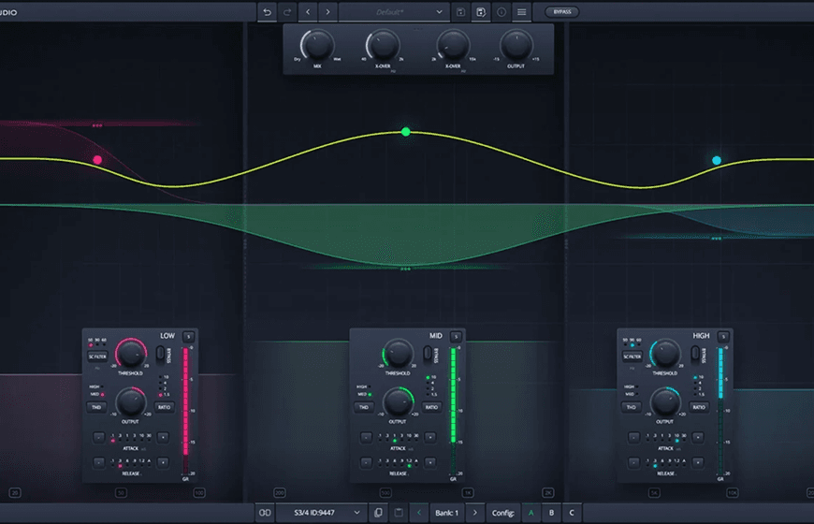Click the SC FILTER button on LOW band
The width and height of the screenshot is (814, 524).
(x=97, y=357)
